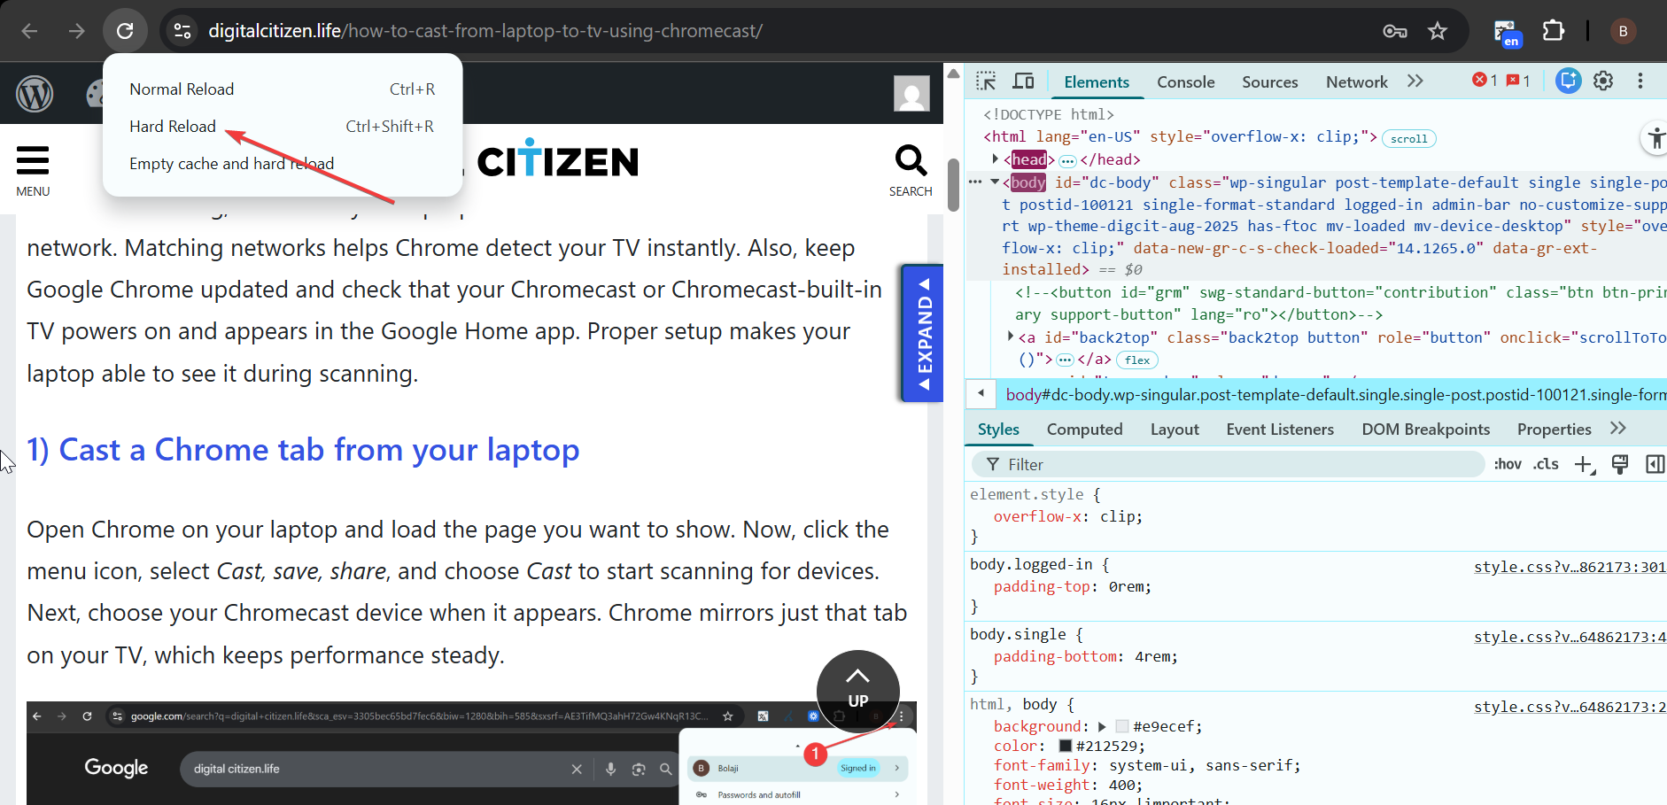Expand the head node

[x=996, y=159]
